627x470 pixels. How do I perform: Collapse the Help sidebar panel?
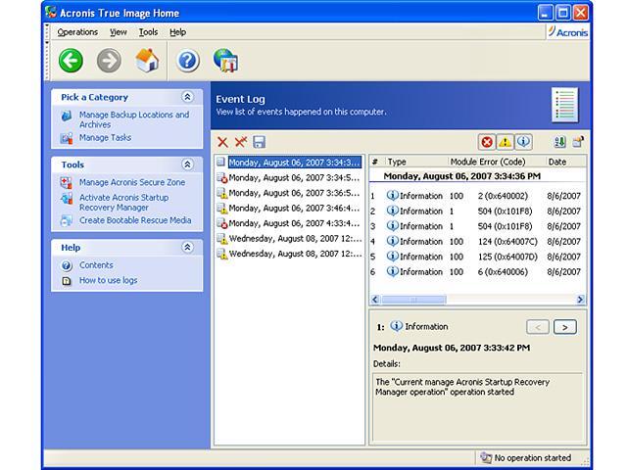tap(187, 247)
